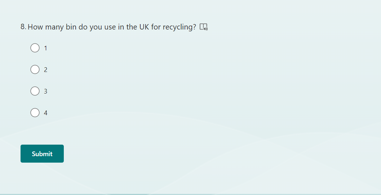Image resolution: width=381 pixels, height=195 pixels.
Task: Click the word "for" in the question
Action: (x=156, y=27)
